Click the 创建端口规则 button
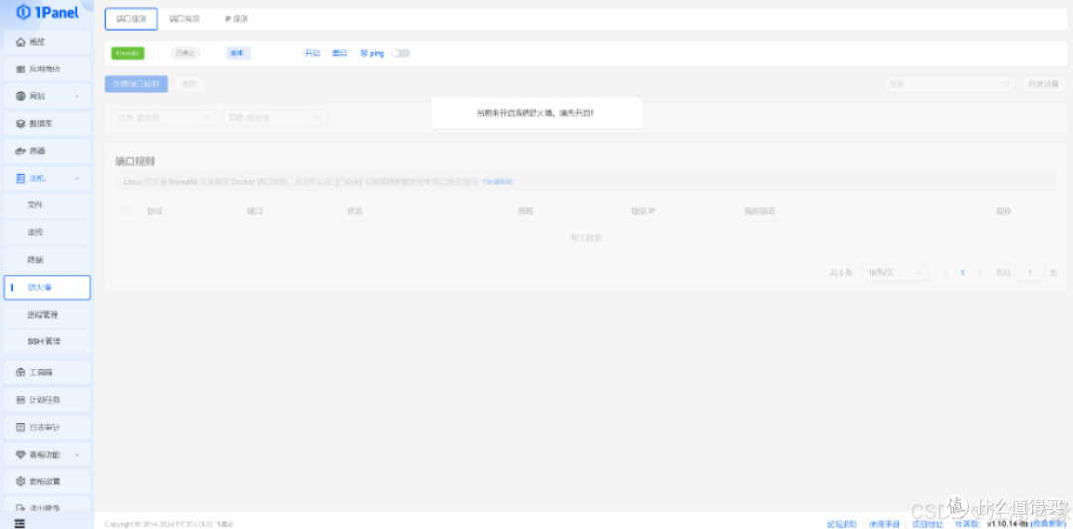 click(136, 84)
